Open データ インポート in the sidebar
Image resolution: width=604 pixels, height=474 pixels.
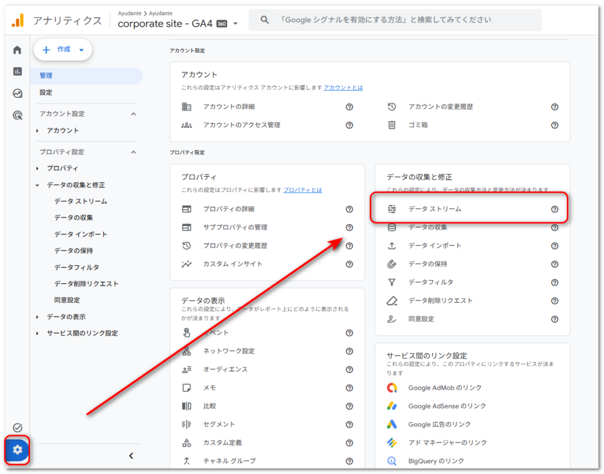(80, 235)
